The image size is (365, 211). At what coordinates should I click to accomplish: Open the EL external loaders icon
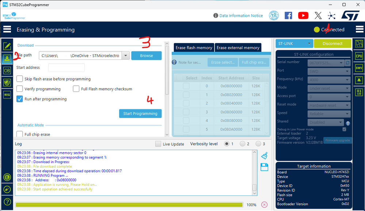point(7,177)
